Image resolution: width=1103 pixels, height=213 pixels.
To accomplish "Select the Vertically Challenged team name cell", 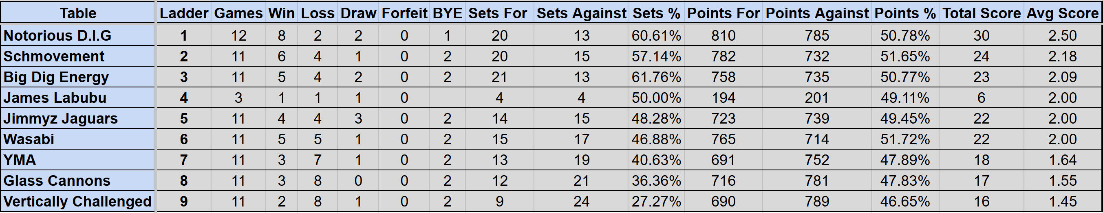I will (x=77, y=202).
